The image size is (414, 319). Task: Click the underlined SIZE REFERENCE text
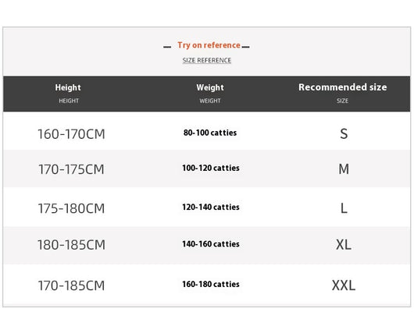pos(207,60)
